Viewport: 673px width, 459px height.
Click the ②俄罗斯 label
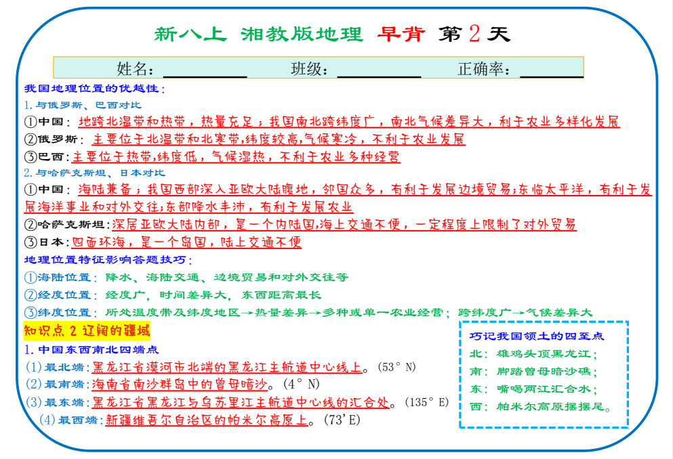click(54, 140)
